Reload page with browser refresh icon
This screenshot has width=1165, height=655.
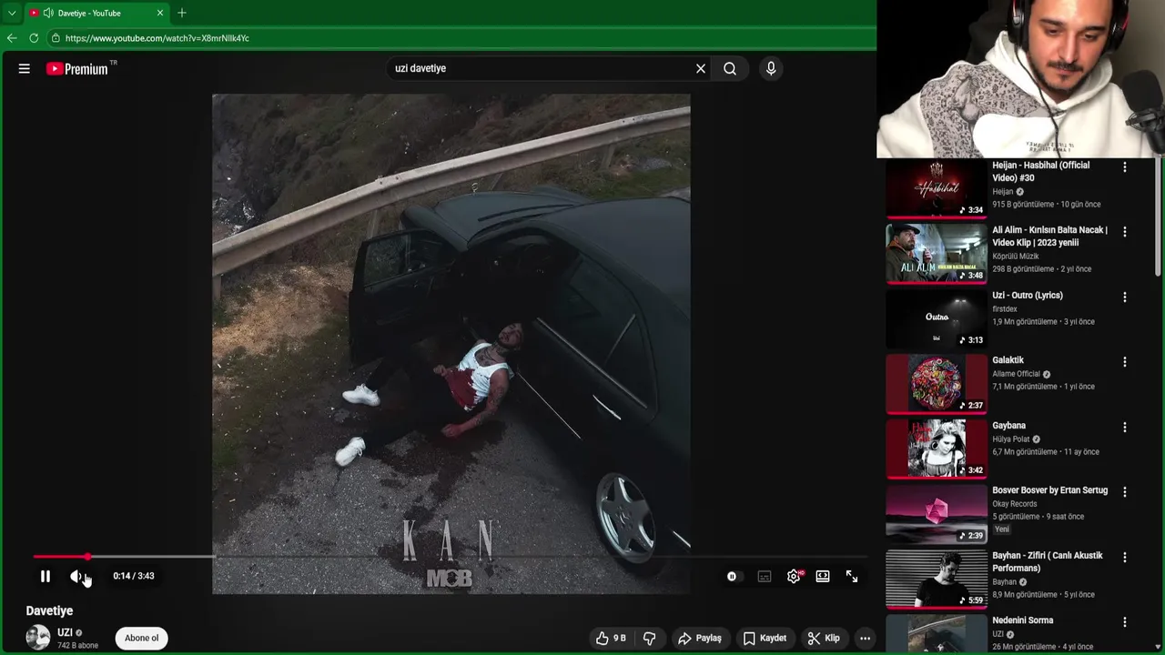[x=34, y=38]
